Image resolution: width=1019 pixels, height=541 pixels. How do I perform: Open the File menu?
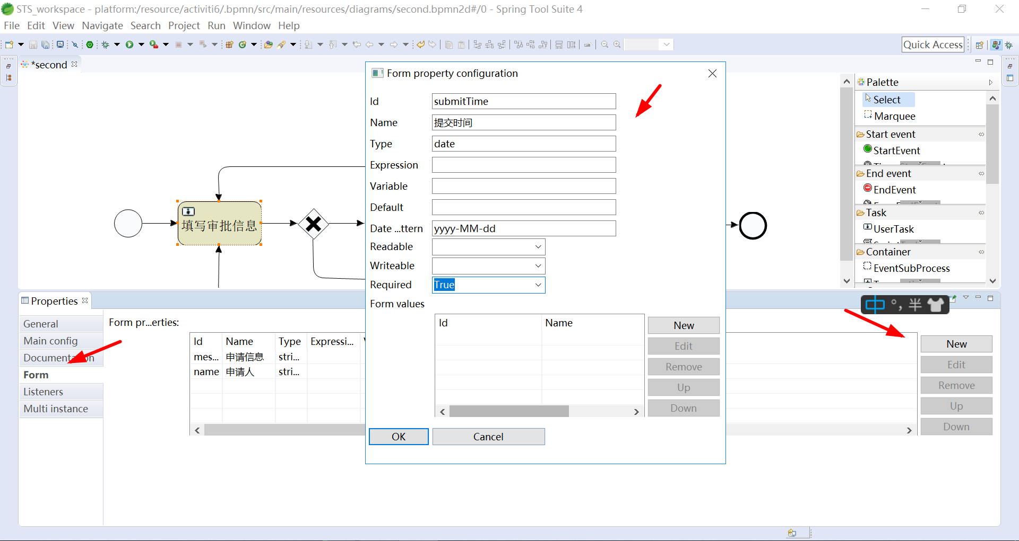coord(11,25)
